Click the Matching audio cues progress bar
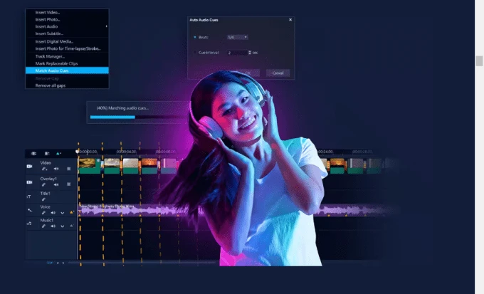The height and width of the screenshot is (294, 484). (138, 117)
